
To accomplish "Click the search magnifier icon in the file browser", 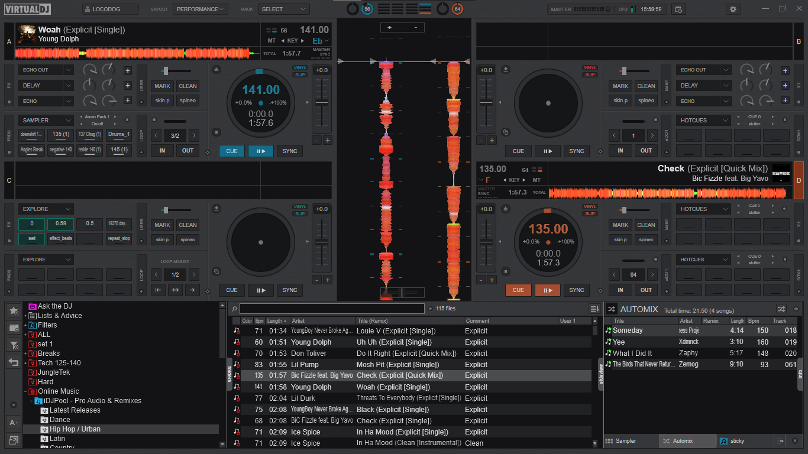I will pyautogui.click(x=234, y=309).
